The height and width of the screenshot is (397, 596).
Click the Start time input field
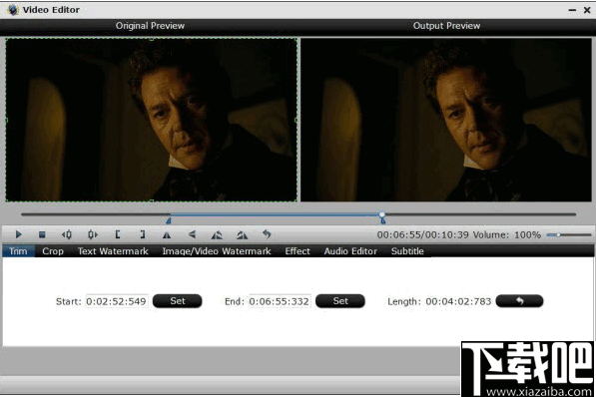pos(117,301)
